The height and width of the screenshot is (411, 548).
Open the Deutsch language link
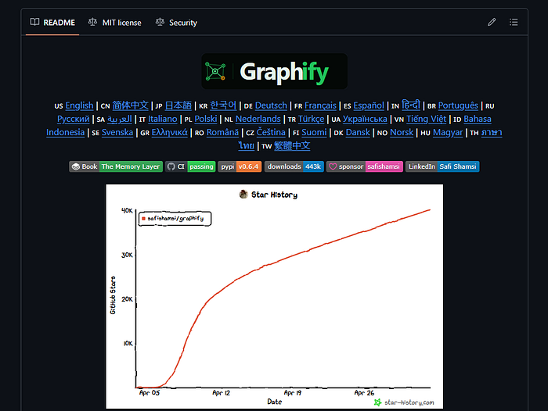pos(271,105)
